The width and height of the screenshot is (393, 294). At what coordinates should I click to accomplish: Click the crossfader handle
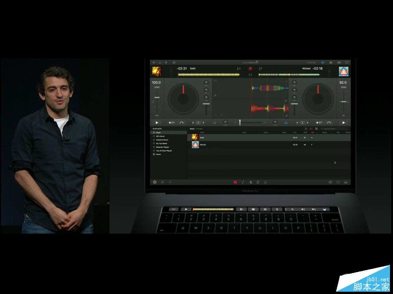pos(240,122)
